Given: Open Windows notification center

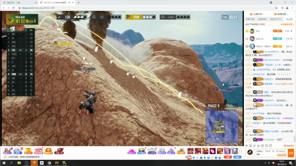Looking at the screenshot, I should coord(291,163).
